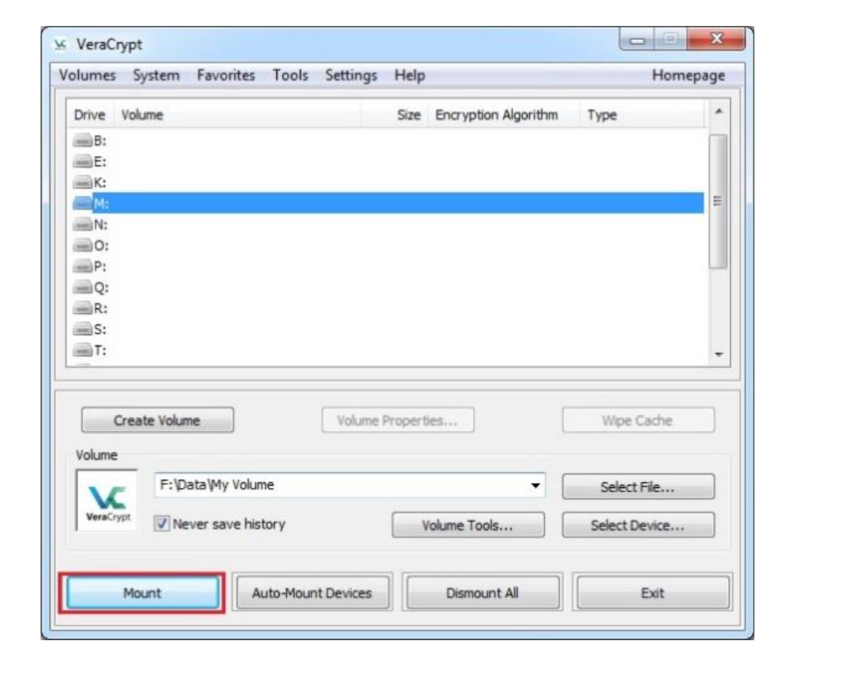This screenshot has width=847, height=680.
Task: Click the R: drive icon
Action: (83, 308)
